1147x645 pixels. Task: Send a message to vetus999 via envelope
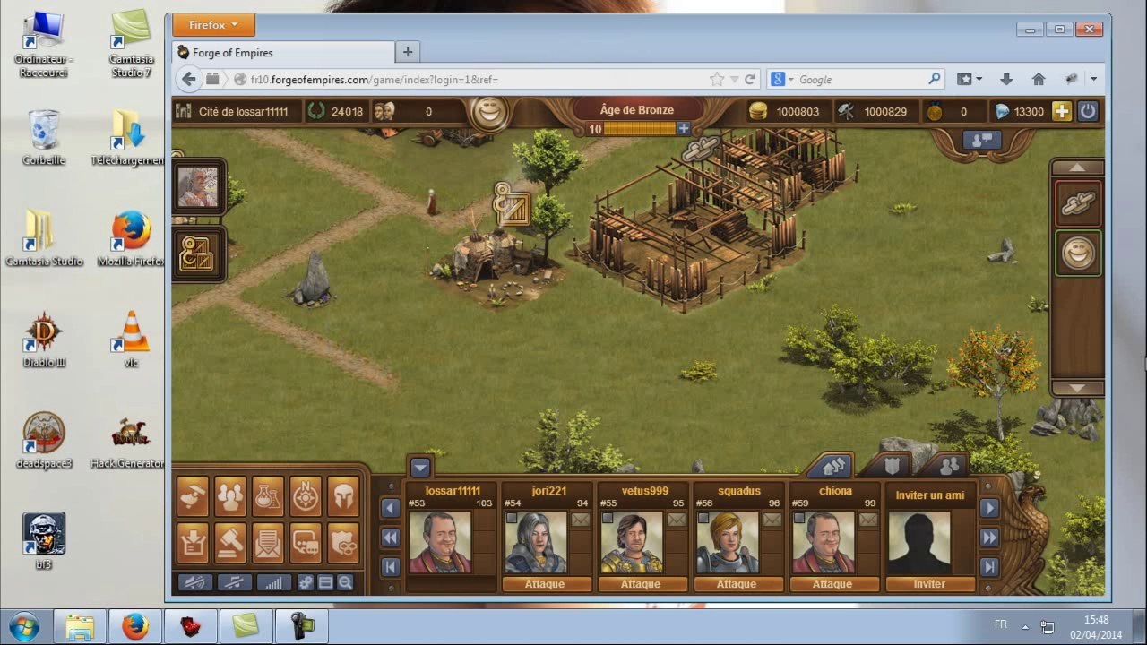pos(676,520)
